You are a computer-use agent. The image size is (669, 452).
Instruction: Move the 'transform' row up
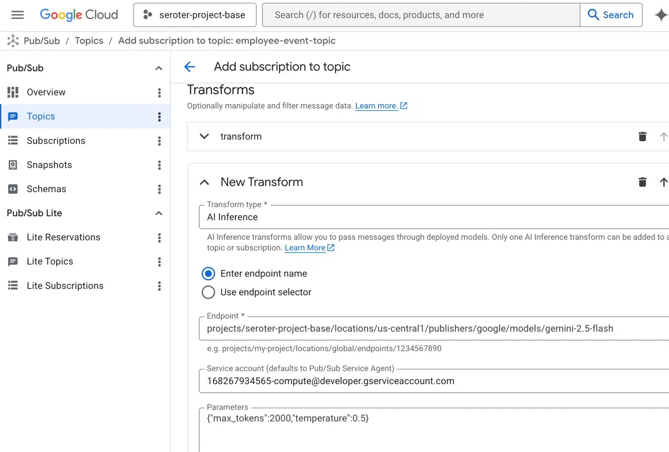(664, 137)
